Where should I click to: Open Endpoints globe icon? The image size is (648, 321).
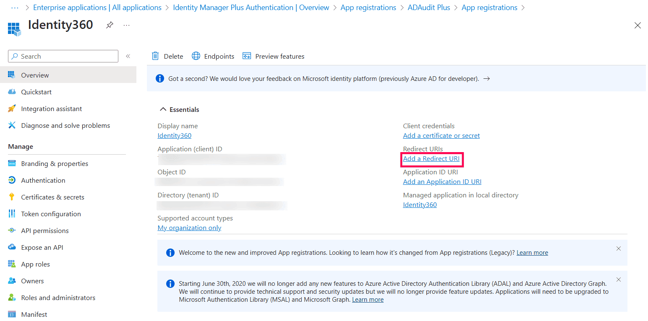click(x=196, y=56)
